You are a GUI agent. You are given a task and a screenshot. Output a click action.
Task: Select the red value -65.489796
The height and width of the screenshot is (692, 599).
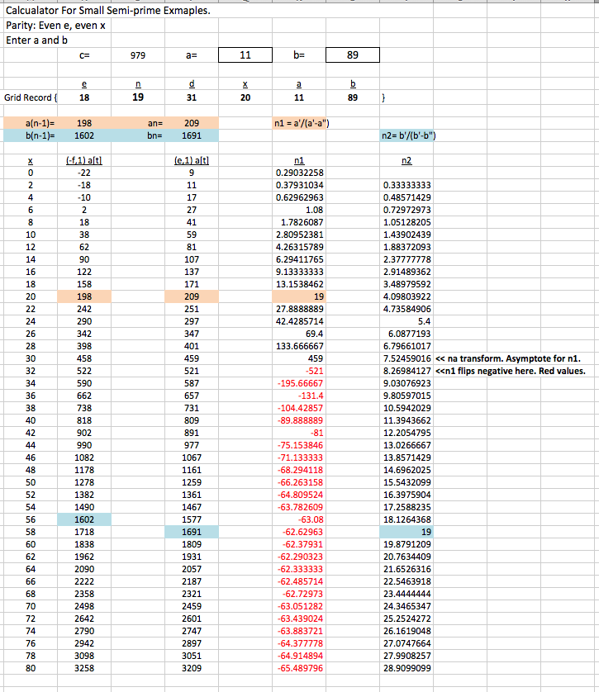pyautogui.click(x=299, y=668)
